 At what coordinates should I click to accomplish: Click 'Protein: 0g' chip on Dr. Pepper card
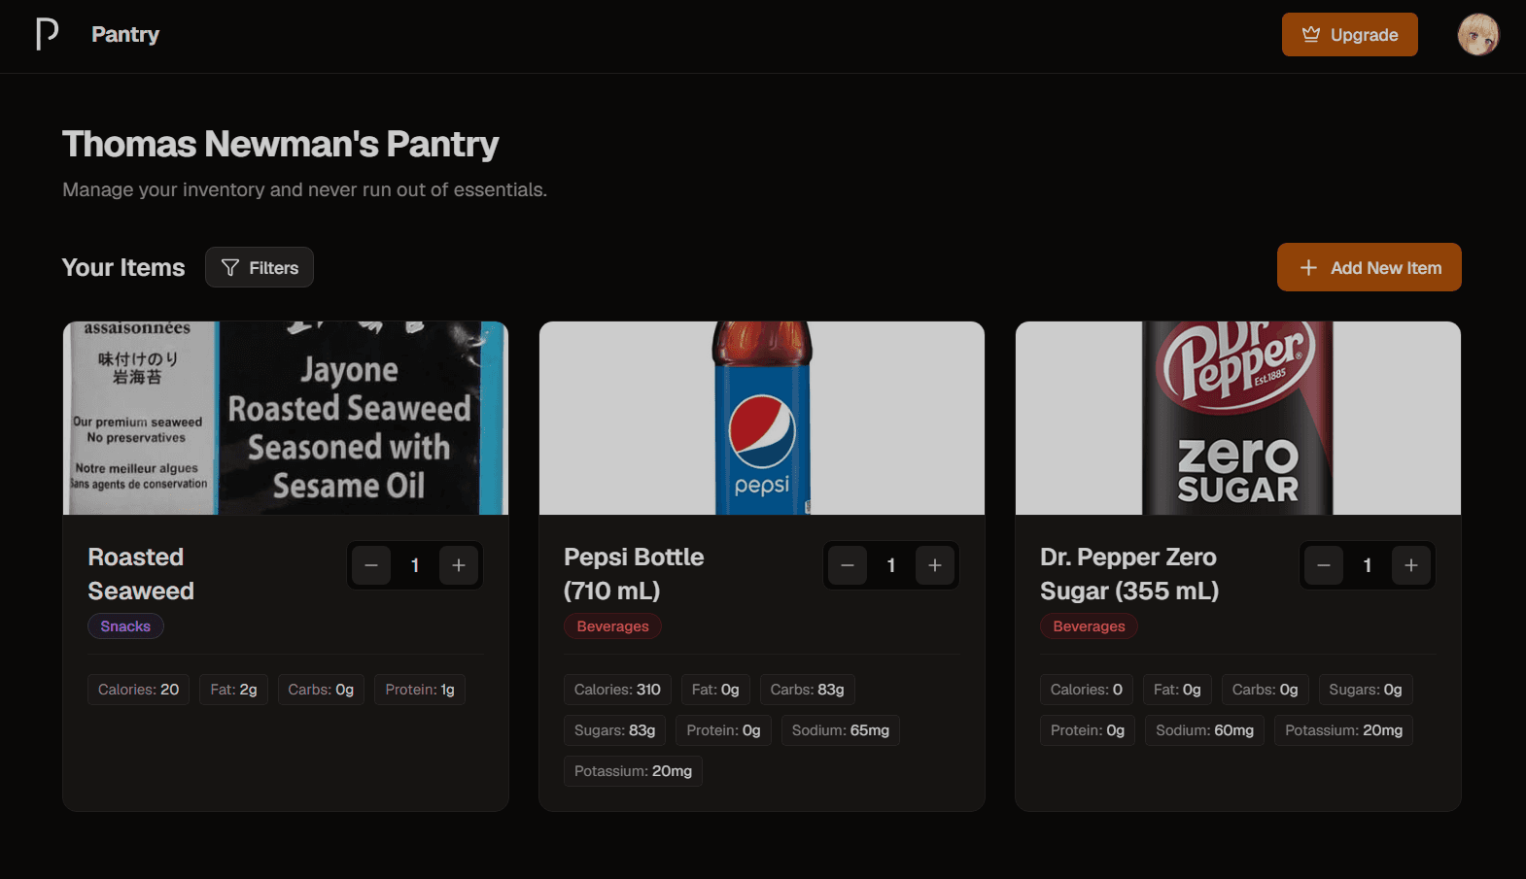click(x=1088, y=730)
